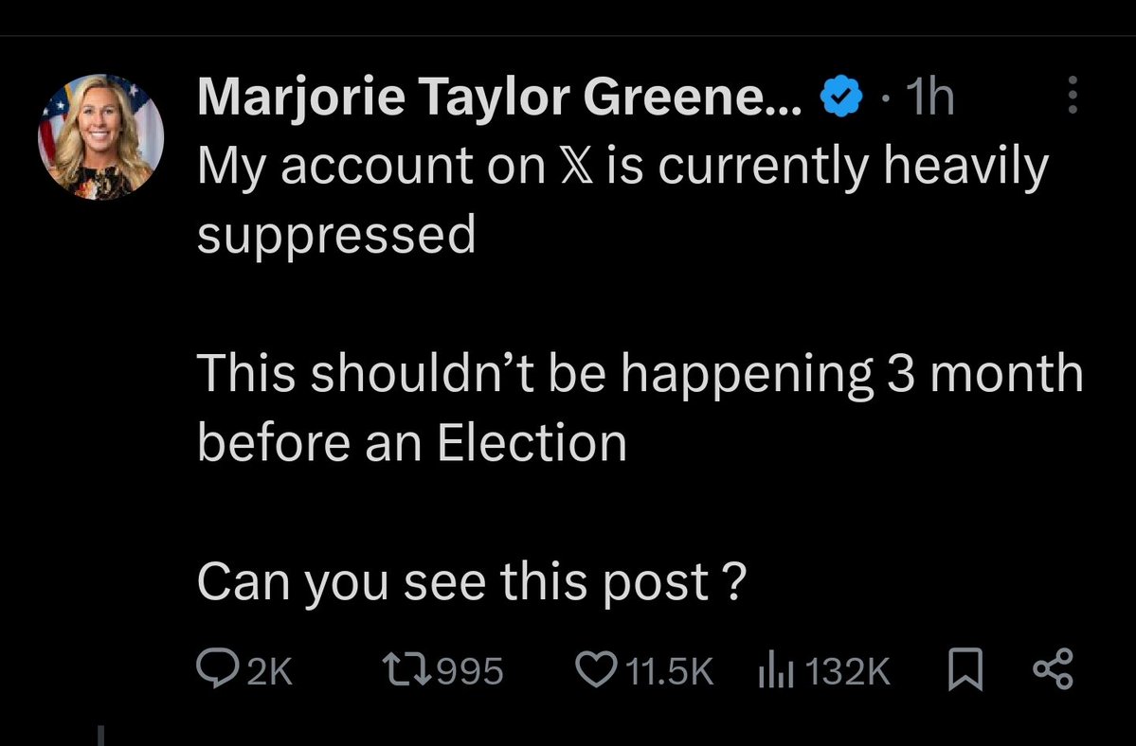Click the word "Election" in the post
The height and width of the screenshot is (746, 1136).
532,442
